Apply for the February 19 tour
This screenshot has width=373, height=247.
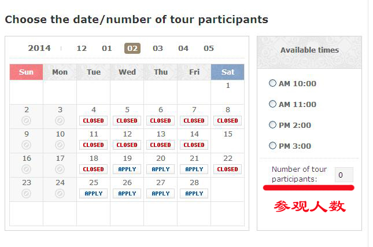click(127, 169)
